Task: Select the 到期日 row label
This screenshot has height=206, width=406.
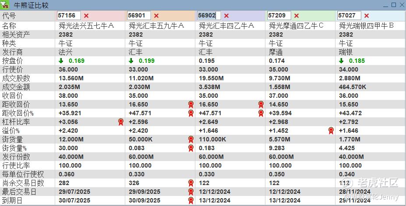Action: tap(12, 201)
